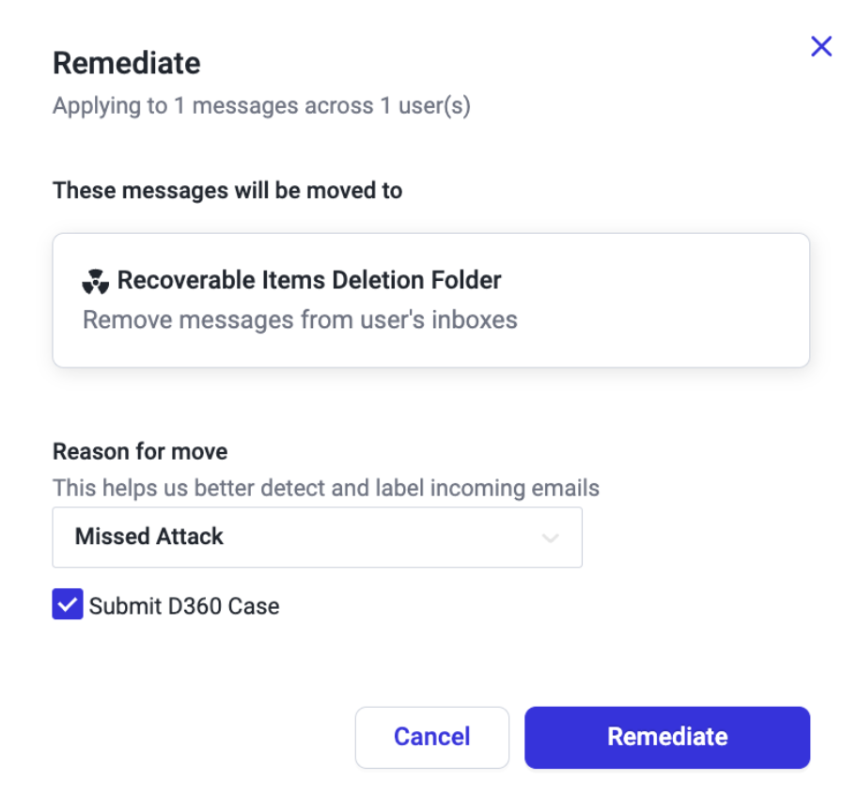
Task: Click the "Recoverable Items Deletion Folder" title text
Action: [309, 280]
